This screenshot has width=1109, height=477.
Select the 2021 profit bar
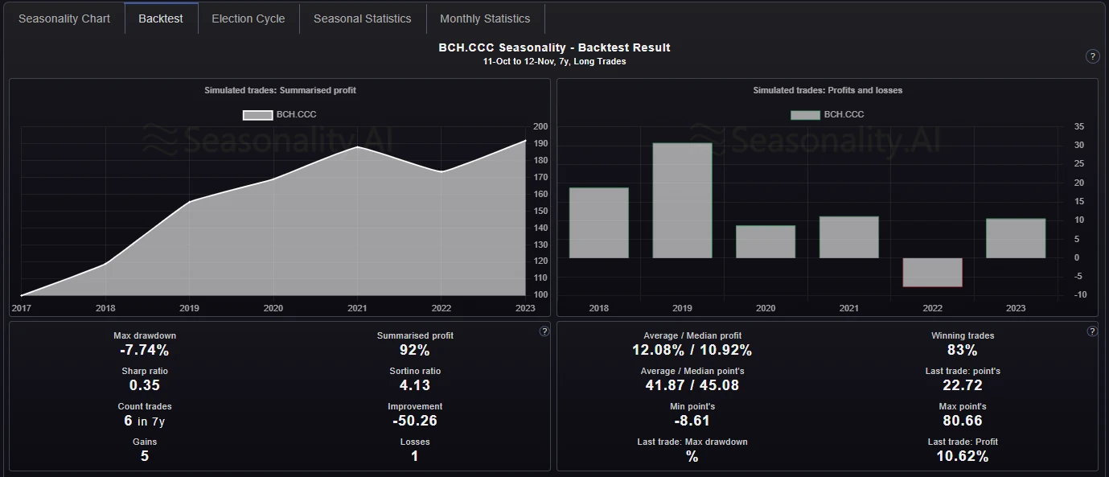point(849,237)
